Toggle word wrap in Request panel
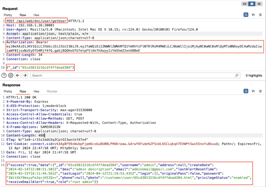Screen dimensions: 266x187 [x=246, y=15]
